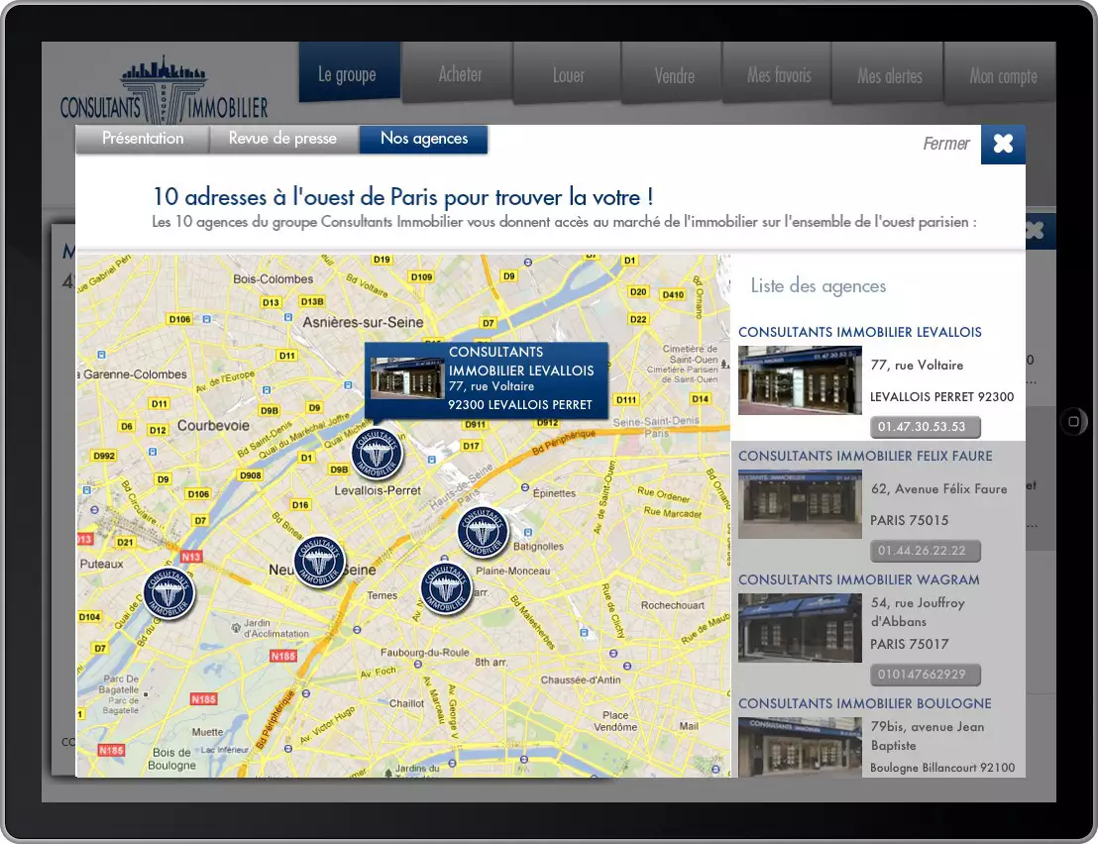
Task: Click the Levallois info popup on the map
Action: [487, 380]
